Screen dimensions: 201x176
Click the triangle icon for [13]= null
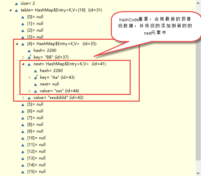pyautogui.click(x=23, y=159)
